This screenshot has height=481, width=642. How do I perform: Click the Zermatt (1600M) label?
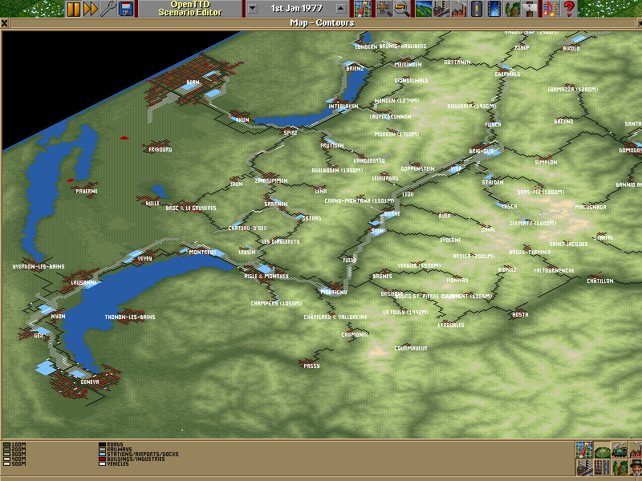click(533, 224)
